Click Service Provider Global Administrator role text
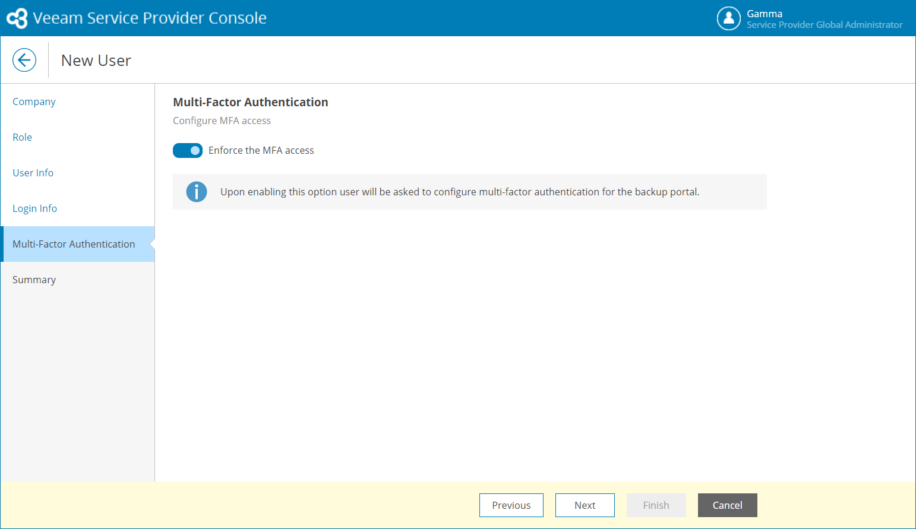Image resolution: width=916 pixels, height=529 pixels. 825,25
